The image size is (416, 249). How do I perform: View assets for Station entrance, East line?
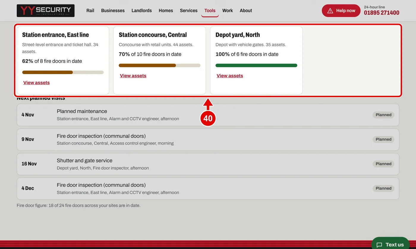[x=37, y=83]
